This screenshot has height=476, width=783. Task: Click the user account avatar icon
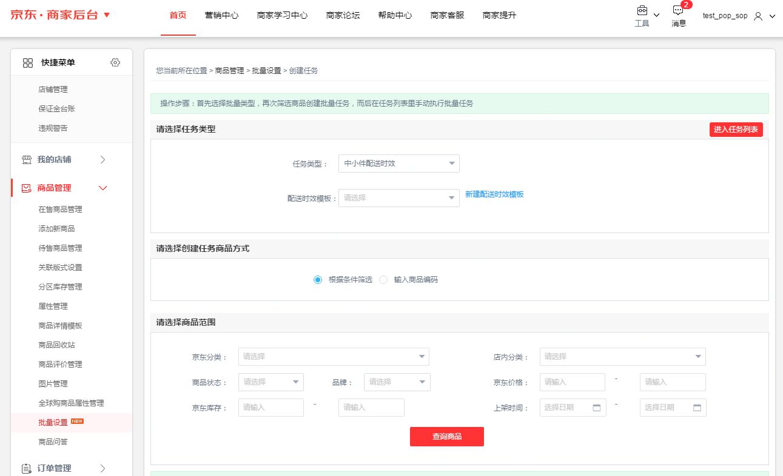point(758,16)
